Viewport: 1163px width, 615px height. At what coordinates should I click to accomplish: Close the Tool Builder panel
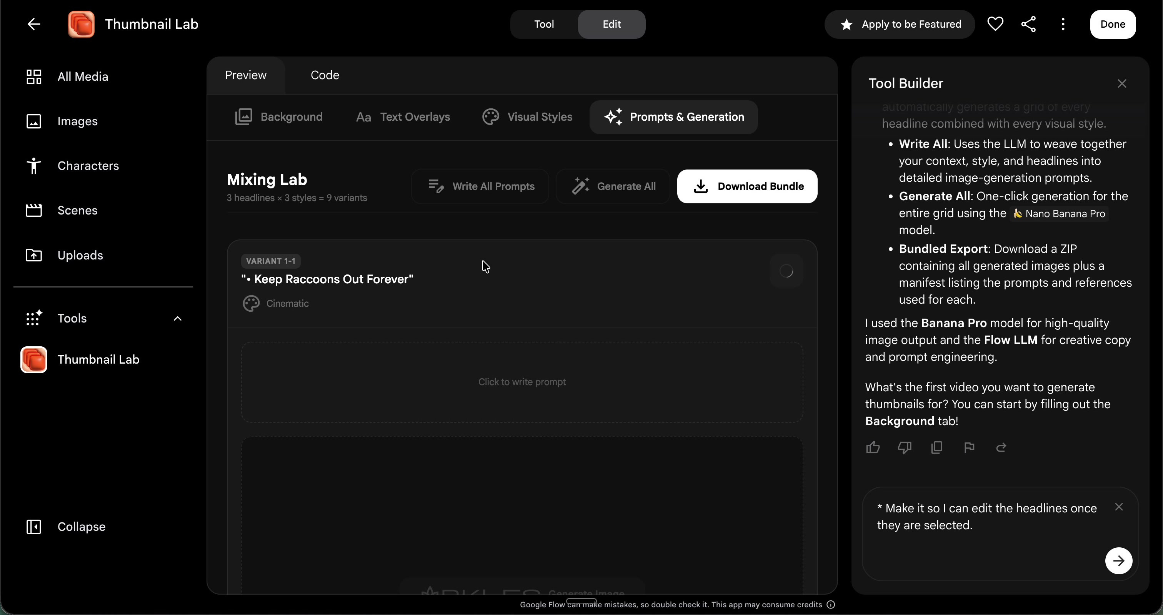point(1122,83)
